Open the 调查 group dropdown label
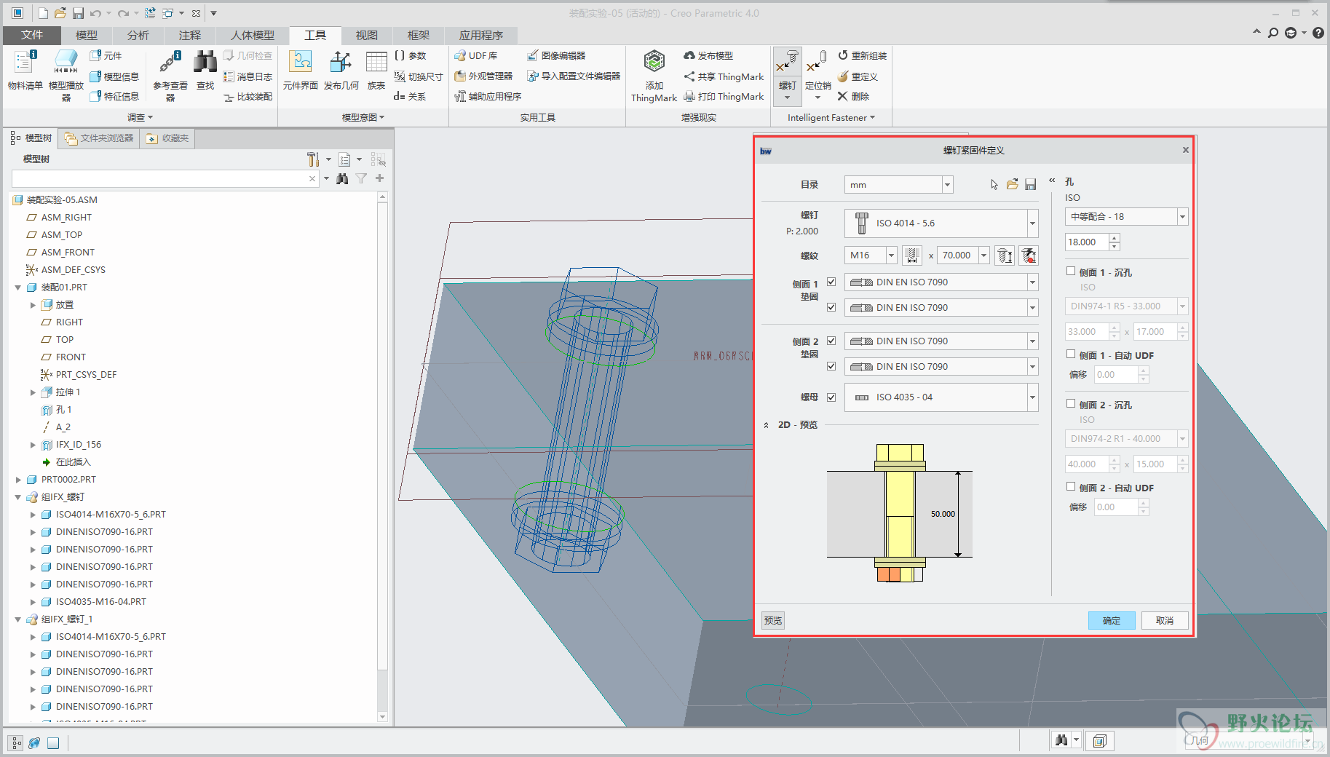 pyautogui.click(x=140, y=117)
